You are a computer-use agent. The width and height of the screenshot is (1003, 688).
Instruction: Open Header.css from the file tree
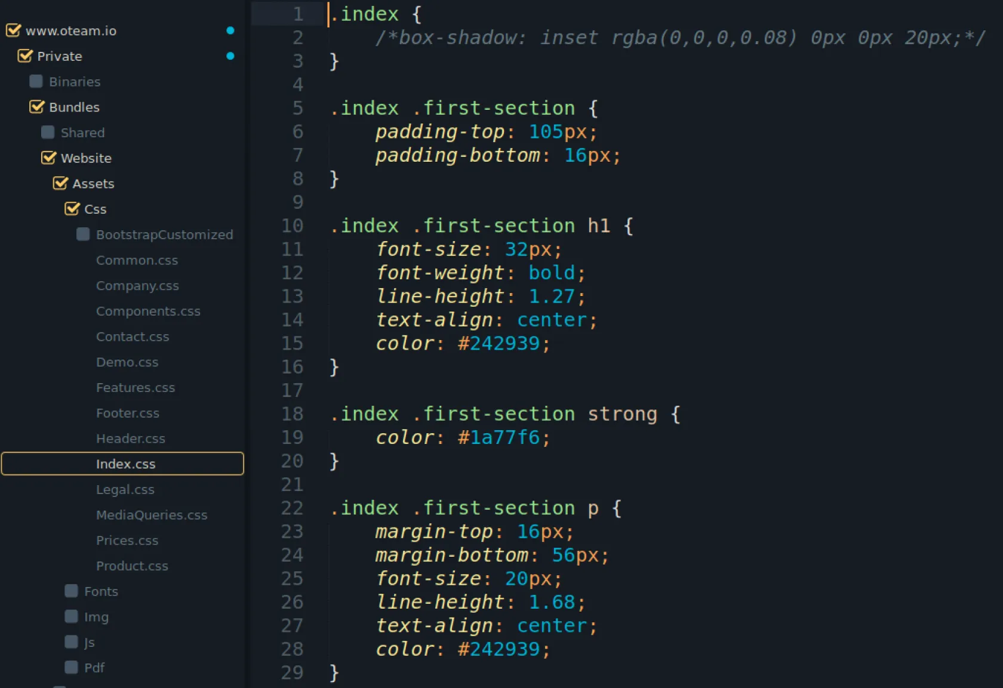(130, 439)
